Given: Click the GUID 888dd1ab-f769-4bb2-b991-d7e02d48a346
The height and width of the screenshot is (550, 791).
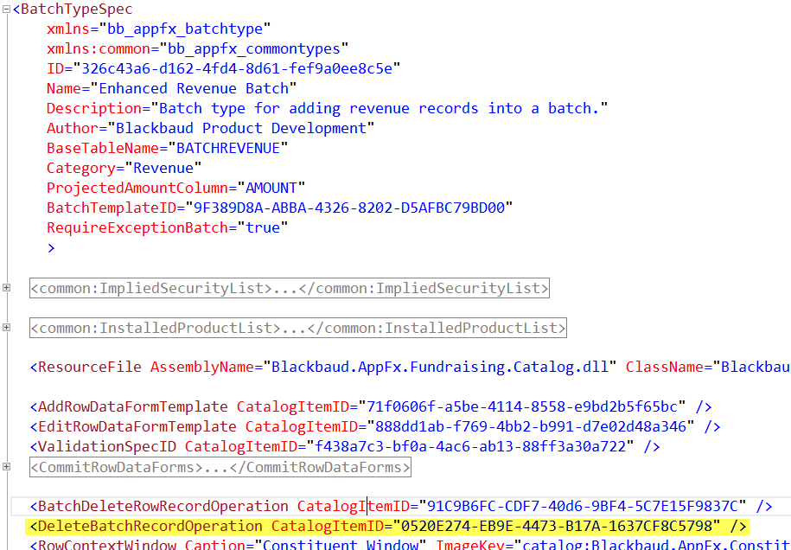Looking at the screenshot, I should coord(530,426).
